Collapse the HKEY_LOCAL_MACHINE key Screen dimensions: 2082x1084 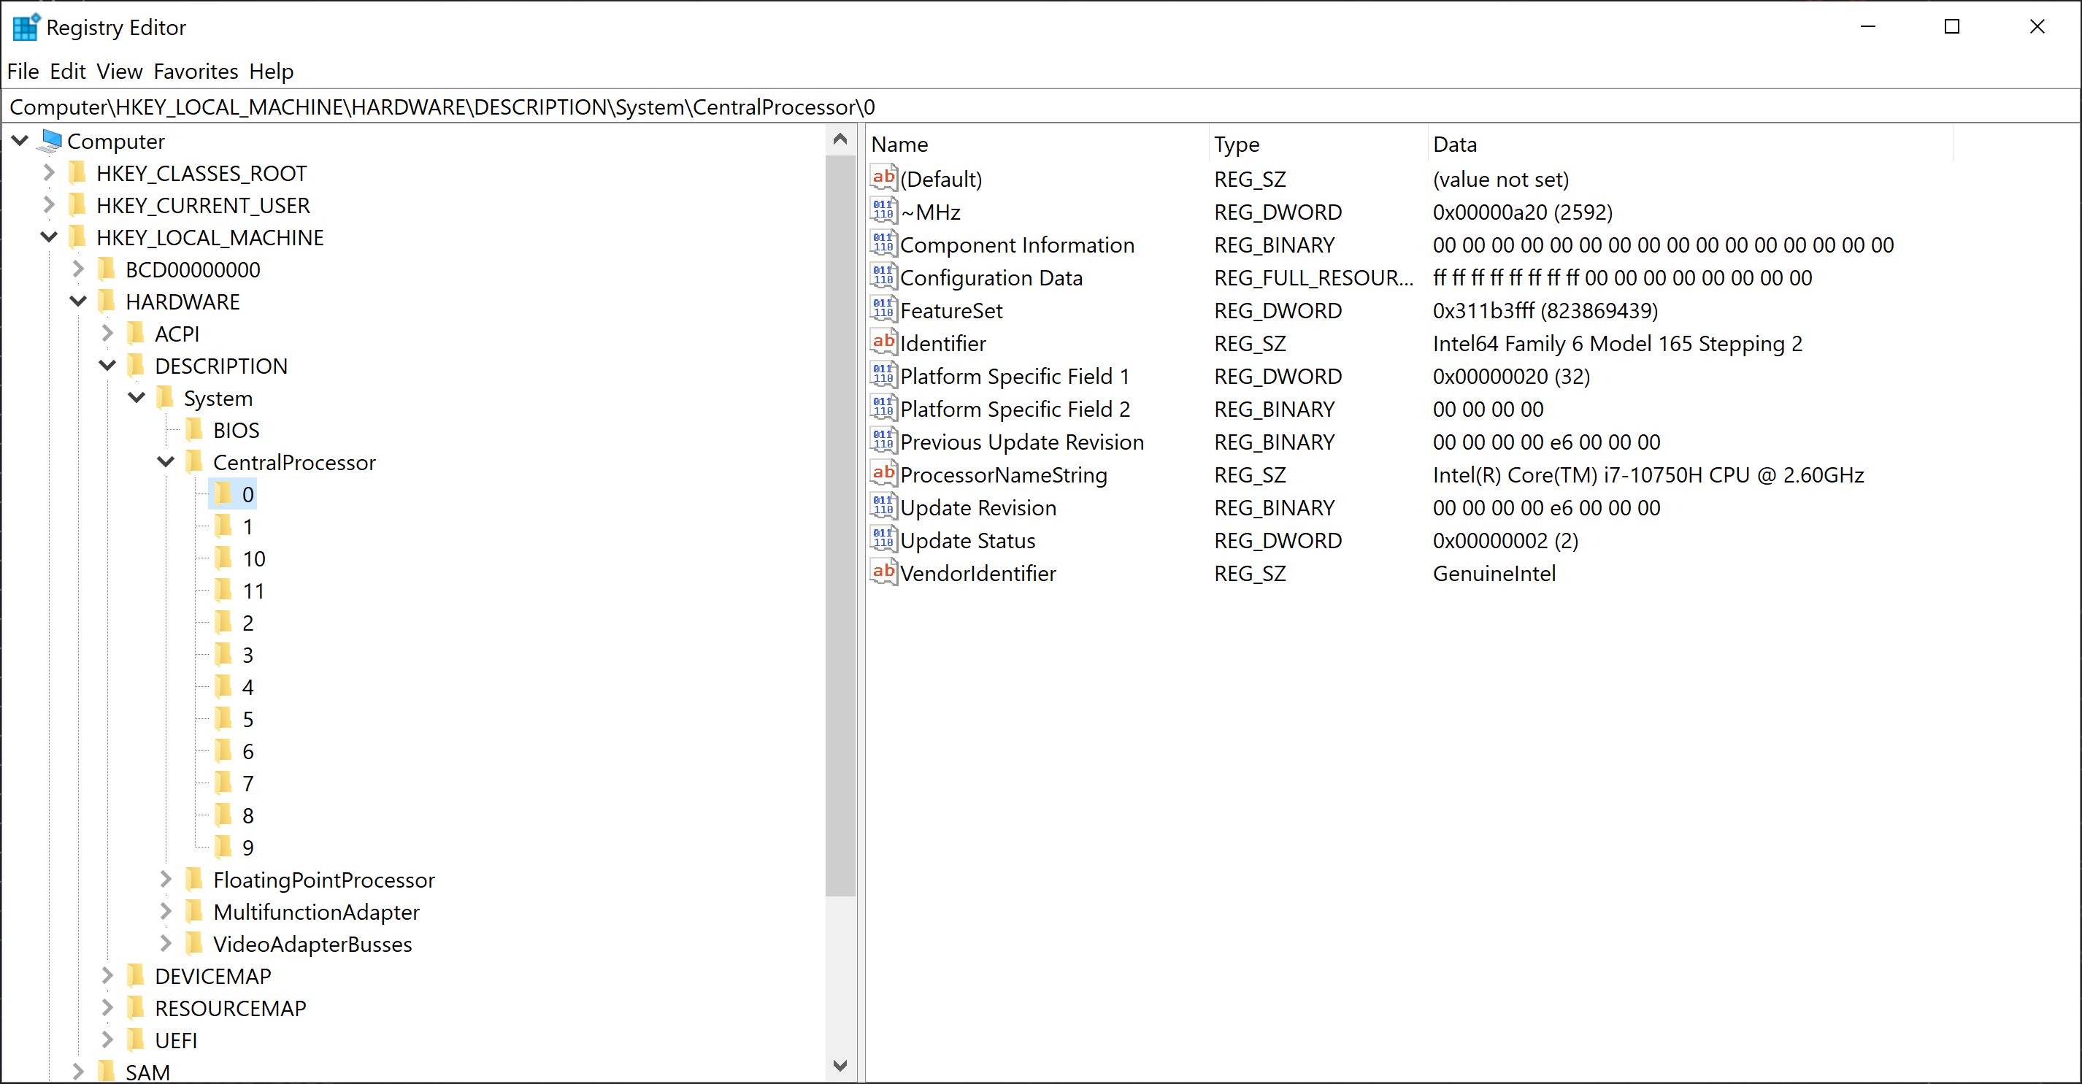48,237
